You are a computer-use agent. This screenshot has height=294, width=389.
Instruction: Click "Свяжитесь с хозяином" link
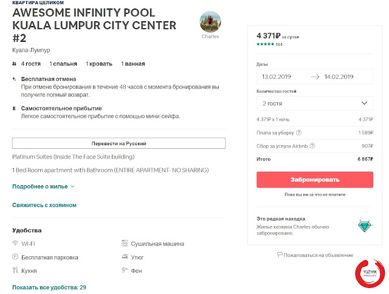coord(44,205)
